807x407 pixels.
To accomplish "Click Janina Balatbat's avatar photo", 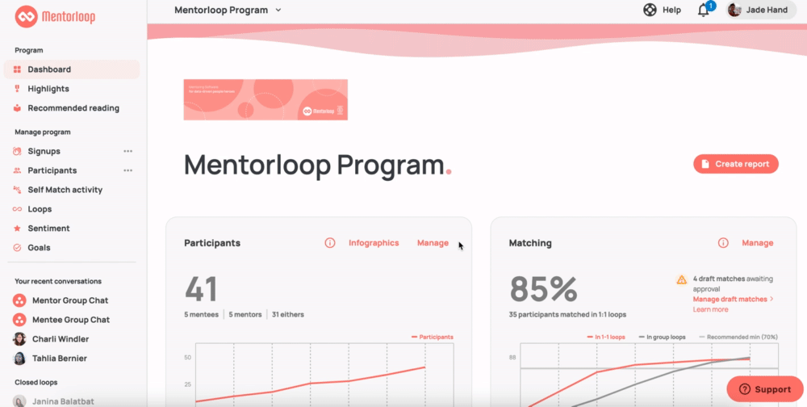I will click(x=19, y=401).
